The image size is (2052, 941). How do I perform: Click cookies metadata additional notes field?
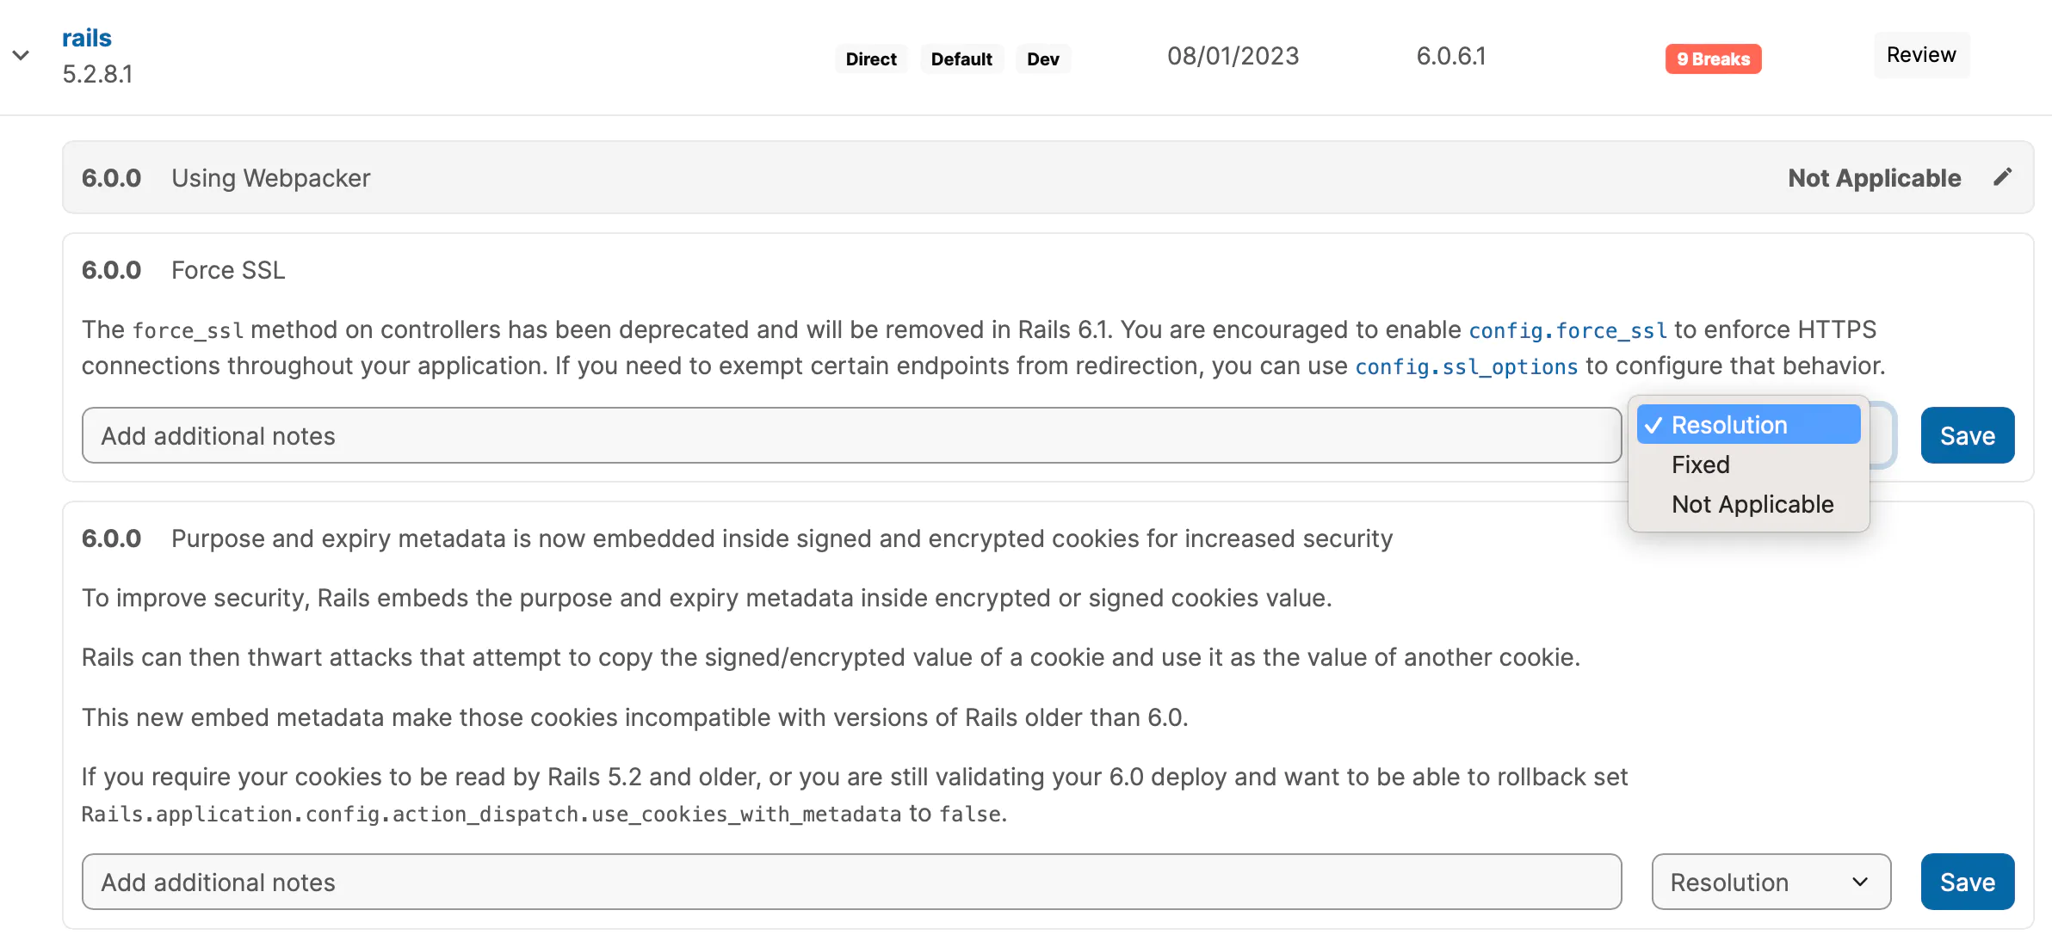[x=850, y=883]
